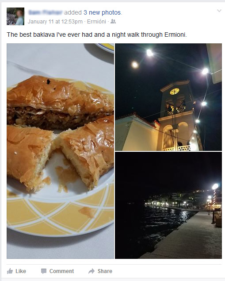The width and height of the screenshot is (225, 281).
Task: Click the Share arrow icon
Action: click(92, 271)
